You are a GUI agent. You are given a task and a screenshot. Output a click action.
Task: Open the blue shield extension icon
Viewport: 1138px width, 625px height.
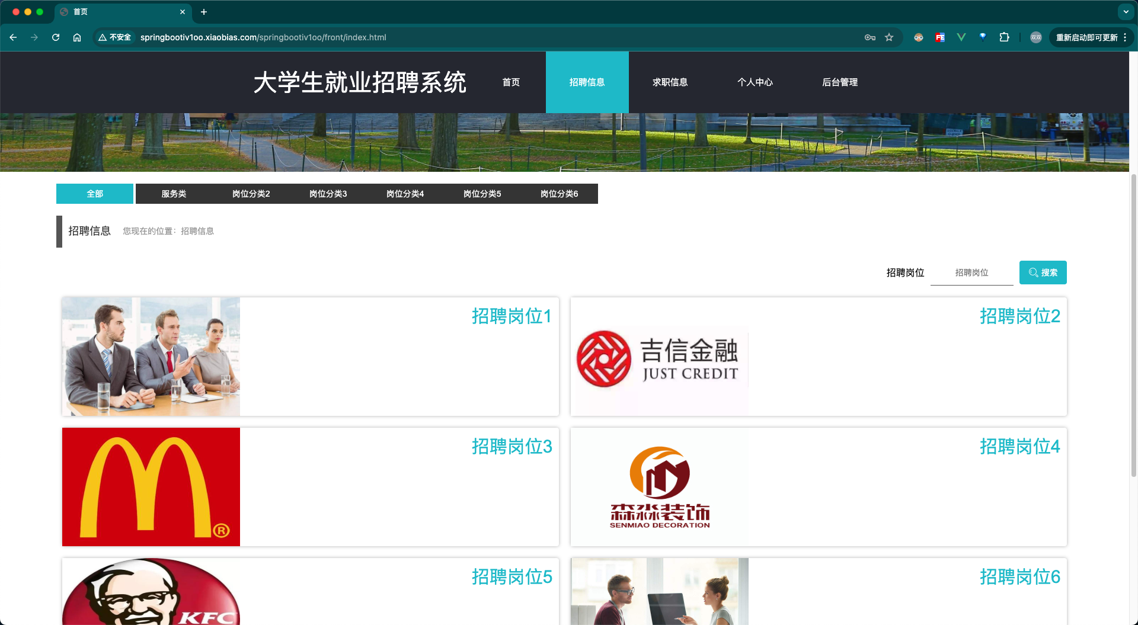tap(983, 37)
